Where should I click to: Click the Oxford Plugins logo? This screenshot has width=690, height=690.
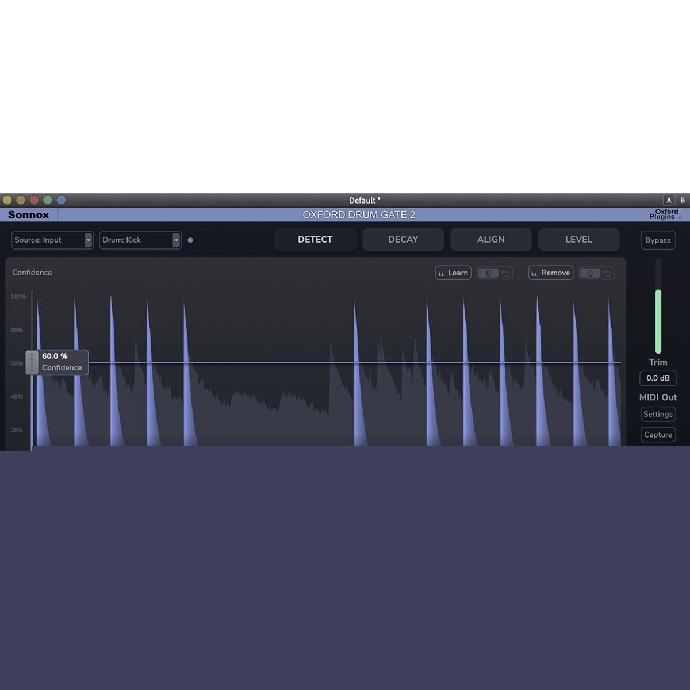coord(665,214)
